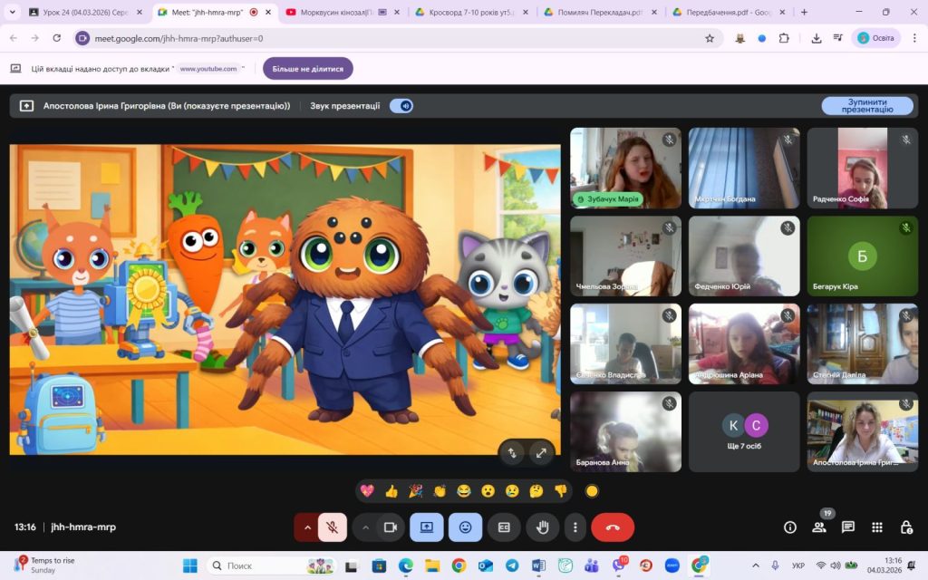Open Word from taskbar
Viewport: 928px width, 580px height.
tap(538, 565)
